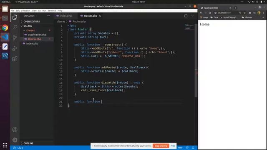Screen dimensions: 267x150
Task: Open the Chrome extensions puzzle icon
Action: pyautogui.click(x=250, y=13)
